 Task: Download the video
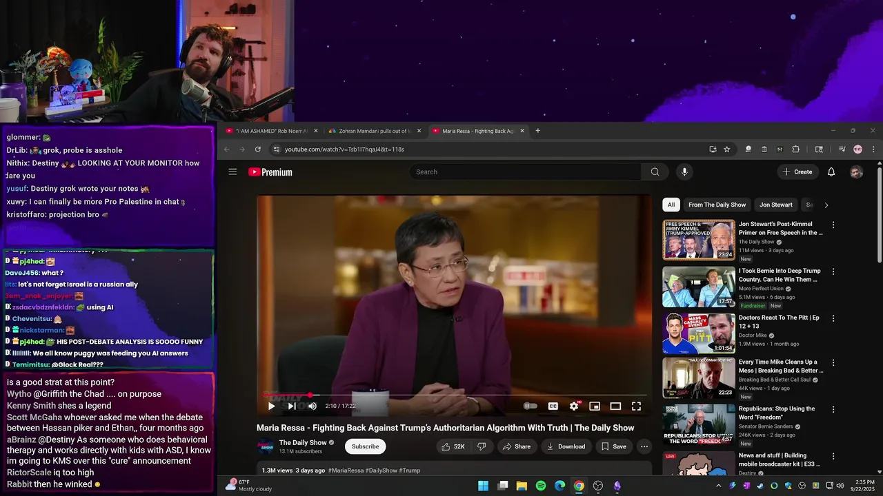tap(566, 446)
